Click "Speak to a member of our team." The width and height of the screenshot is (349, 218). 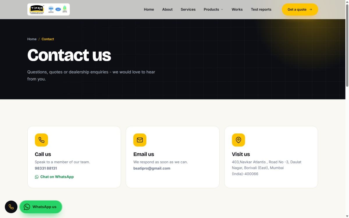pos(63,162)
